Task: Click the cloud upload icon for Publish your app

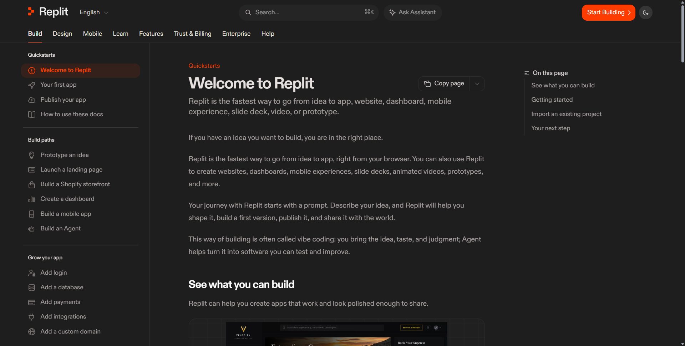Action: [x=32, y=100]
